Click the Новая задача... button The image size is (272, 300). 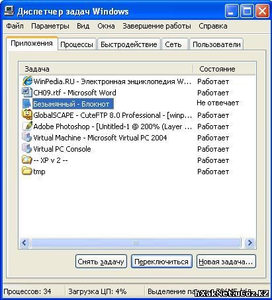[226, 262]
